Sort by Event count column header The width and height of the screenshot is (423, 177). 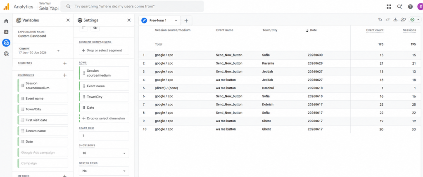(x=375, y=30)
